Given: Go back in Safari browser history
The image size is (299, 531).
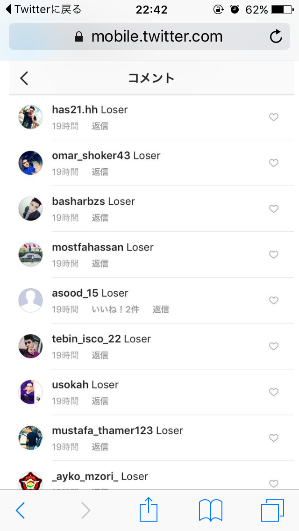Looking at the screenshot, I should (20, 510).
